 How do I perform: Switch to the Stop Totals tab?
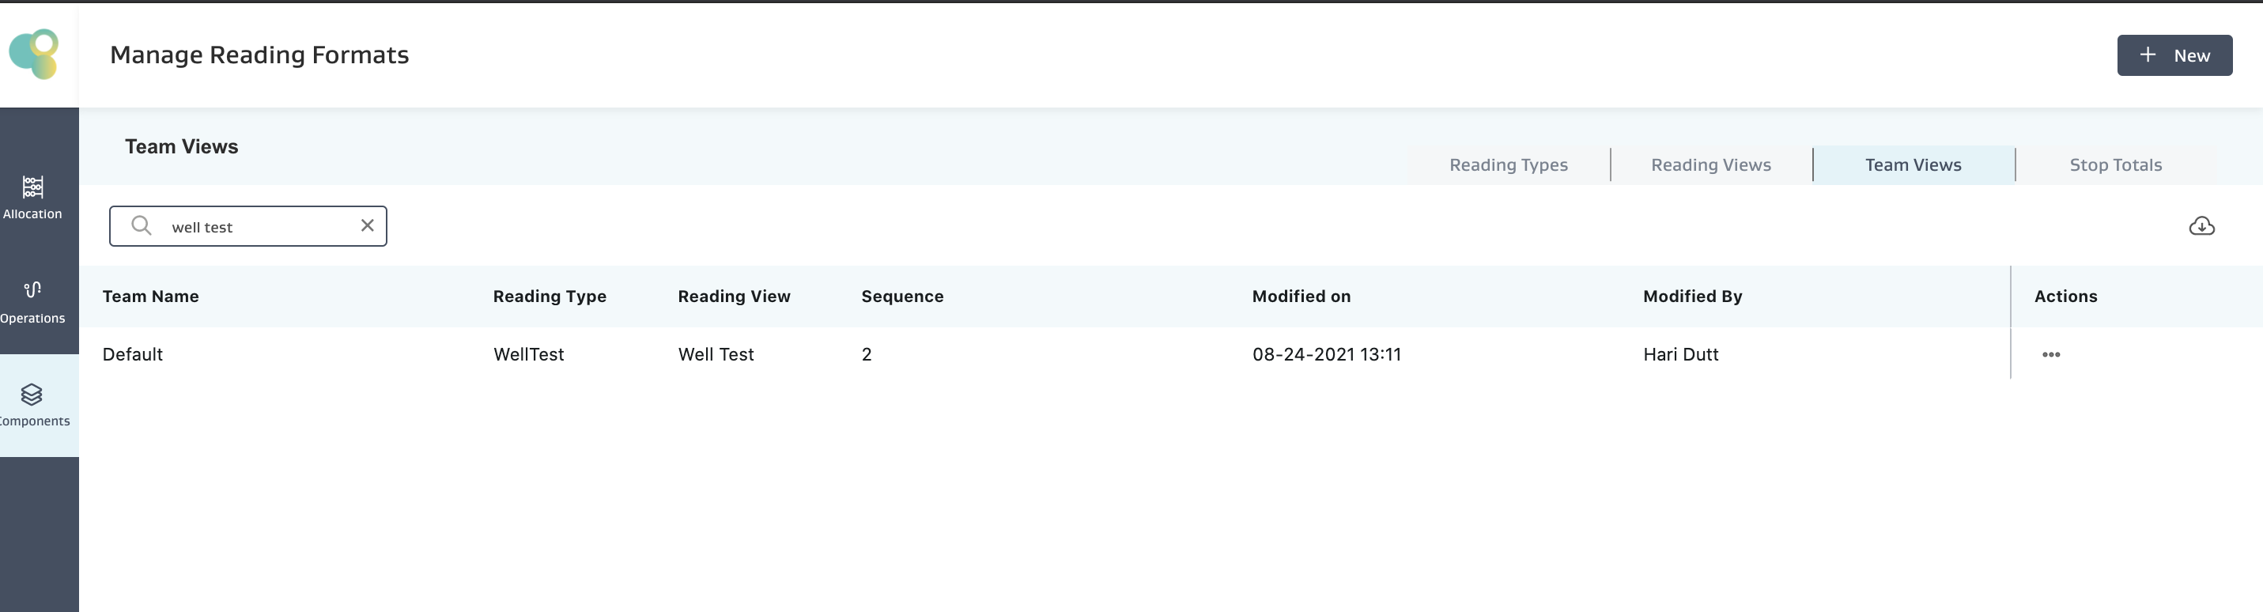point(2114,165)
